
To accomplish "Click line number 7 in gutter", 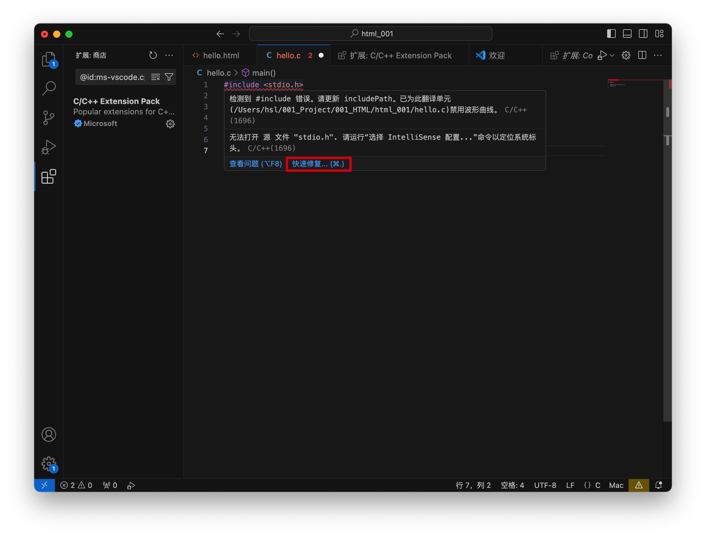I will (206, 150).
